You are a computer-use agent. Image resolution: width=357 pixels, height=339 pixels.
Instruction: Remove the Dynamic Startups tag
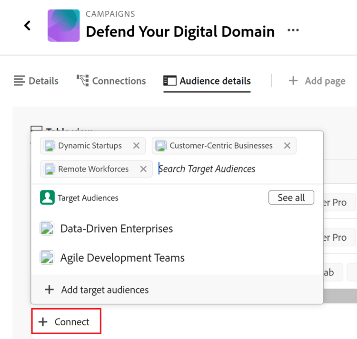(136, 146)
